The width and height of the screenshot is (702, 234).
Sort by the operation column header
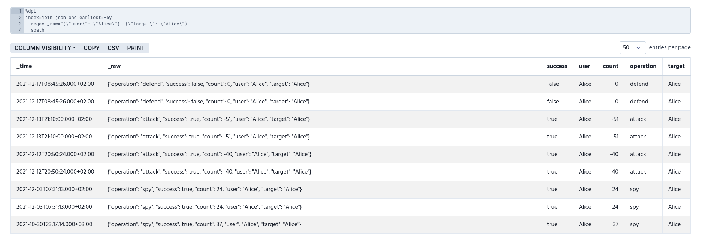(643, 66)
